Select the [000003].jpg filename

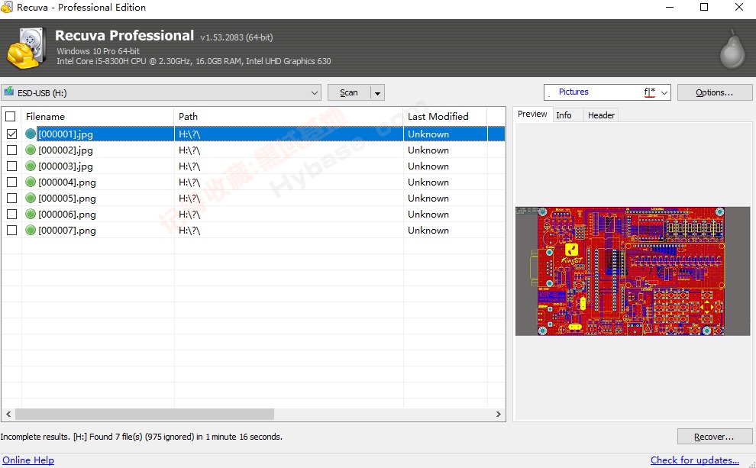pos(66,166)
